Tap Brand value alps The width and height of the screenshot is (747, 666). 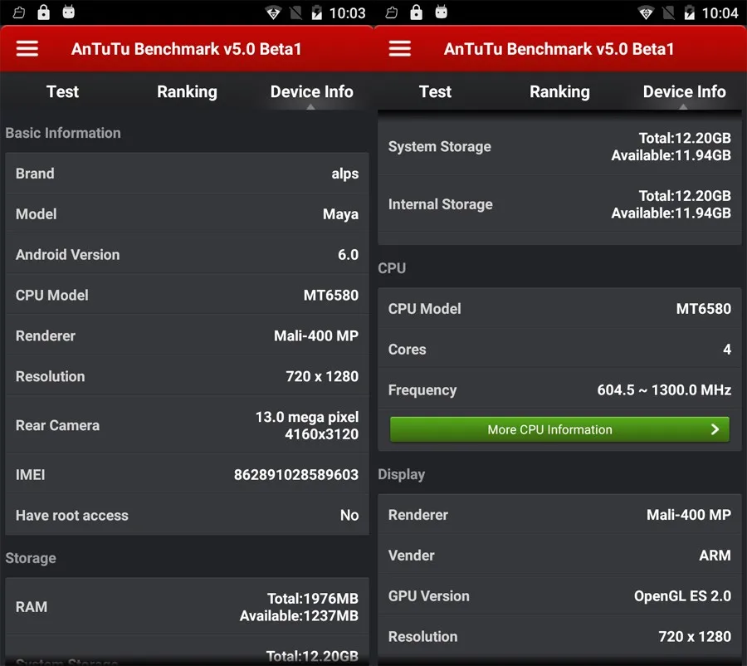345,174
